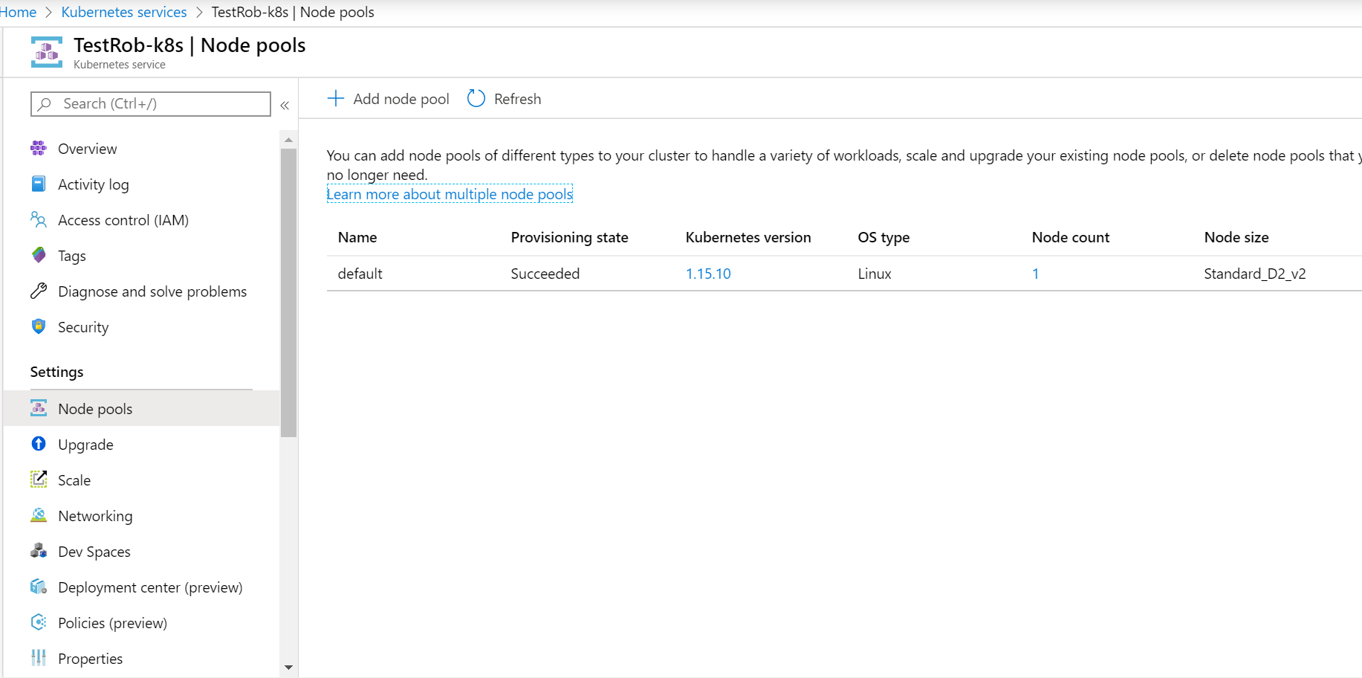Select the default node pool name

coord(360,274)
